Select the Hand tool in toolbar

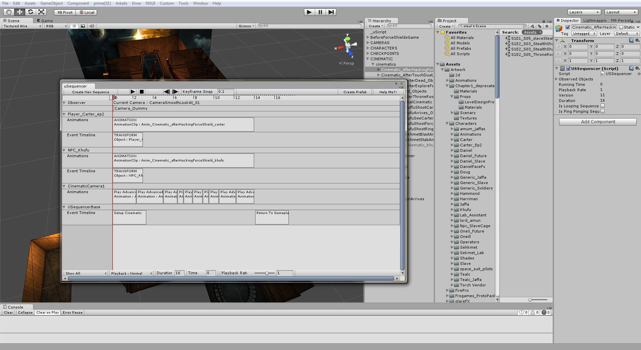[9, 12]
